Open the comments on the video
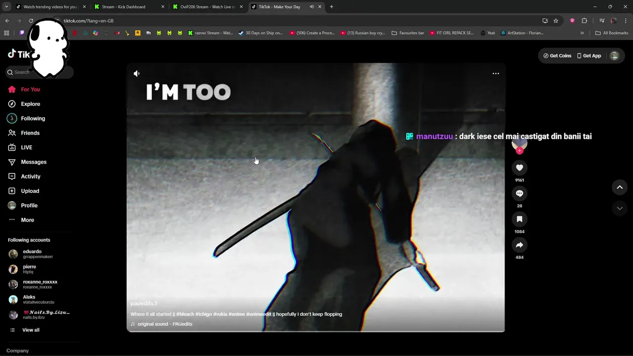Image resolution: width=633 pixels, height=356 pixels. coord(519,193)
